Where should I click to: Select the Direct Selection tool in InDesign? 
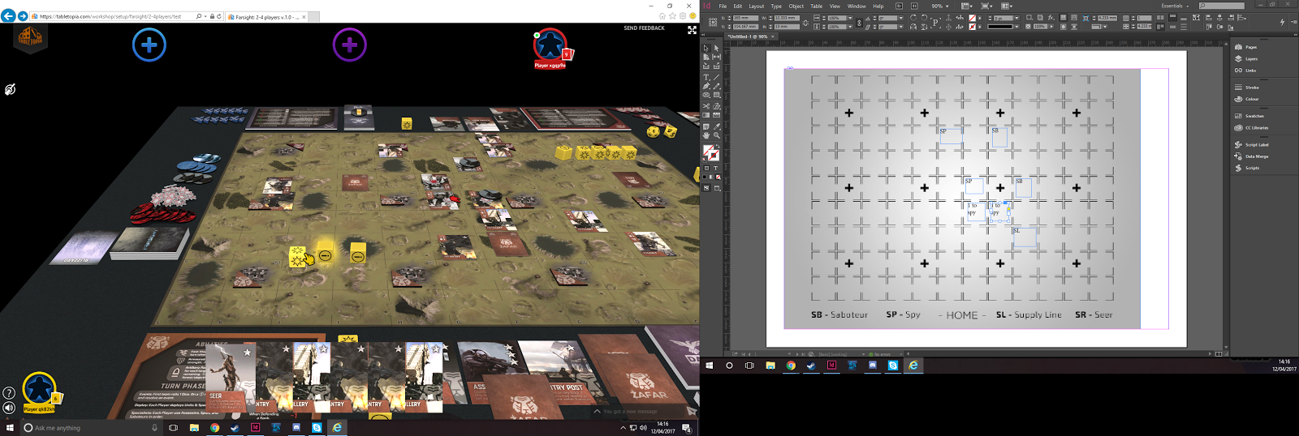[716, 48]
